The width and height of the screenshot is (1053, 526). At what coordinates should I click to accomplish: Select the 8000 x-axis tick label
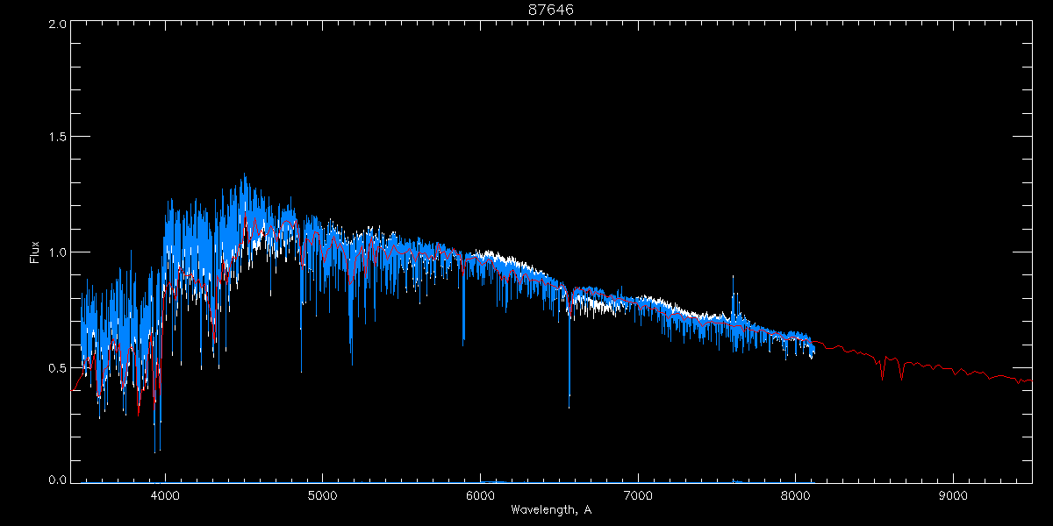pyautogui.click(x=796, y=495)
